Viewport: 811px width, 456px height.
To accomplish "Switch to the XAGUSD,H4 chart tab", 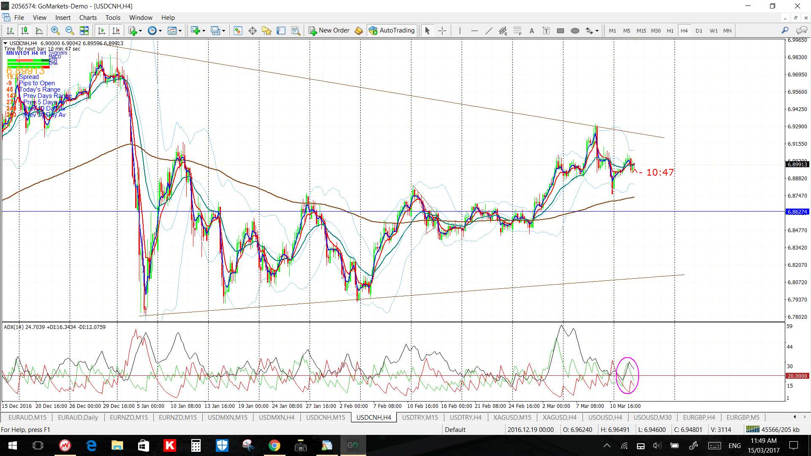I will point(559,417).
